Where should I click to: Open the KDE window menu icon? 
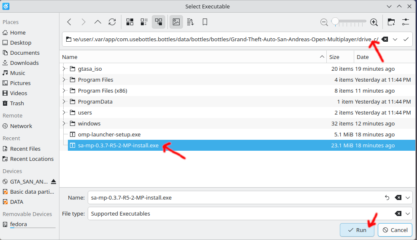click(6, 6)
